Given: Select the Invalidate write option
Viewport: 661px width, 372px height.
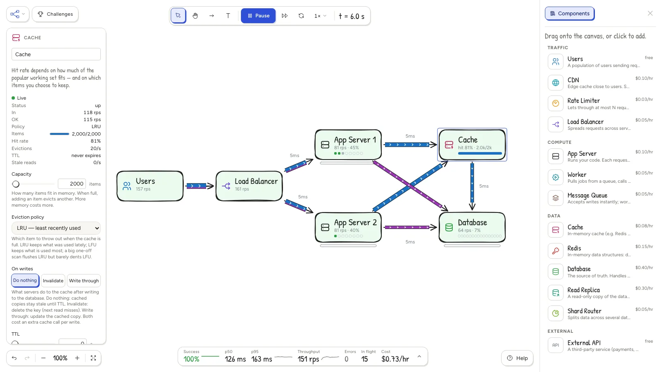Looking at the screenshot, I should coord(53,281).
